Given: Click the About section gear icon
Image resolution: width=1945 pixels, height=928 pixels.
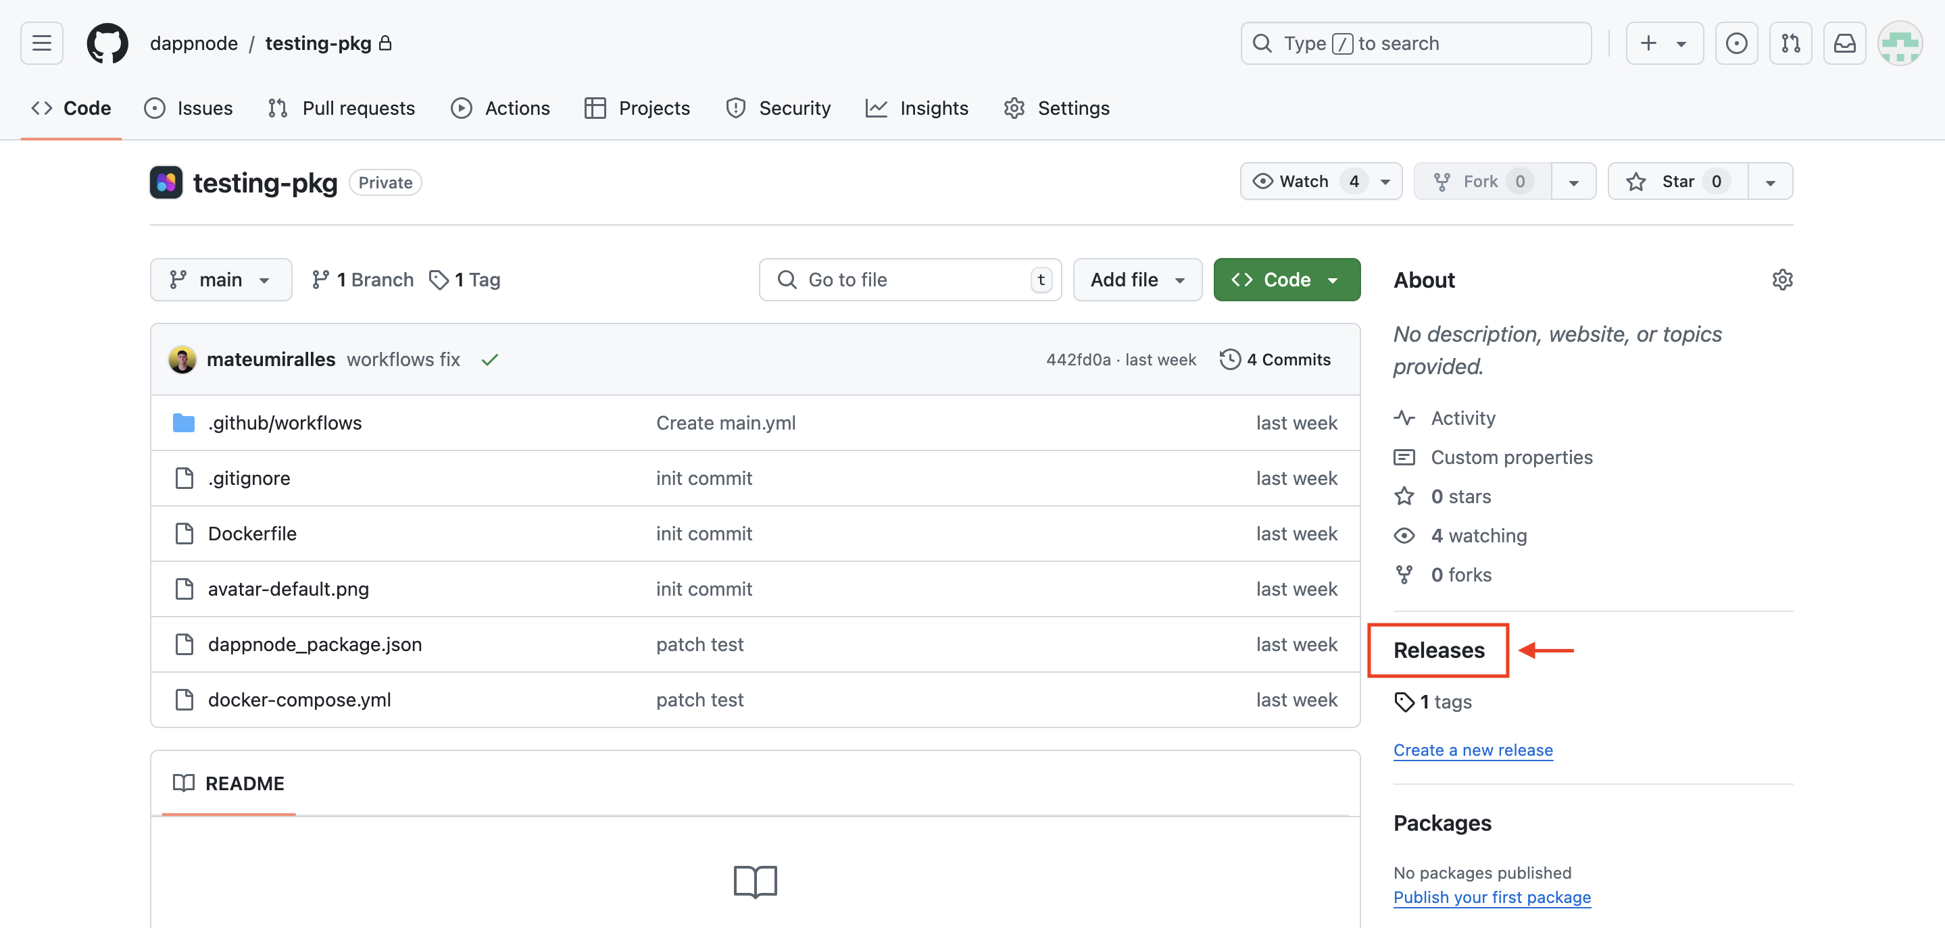Looking at the screenshot, I should tap(1782, 280).
